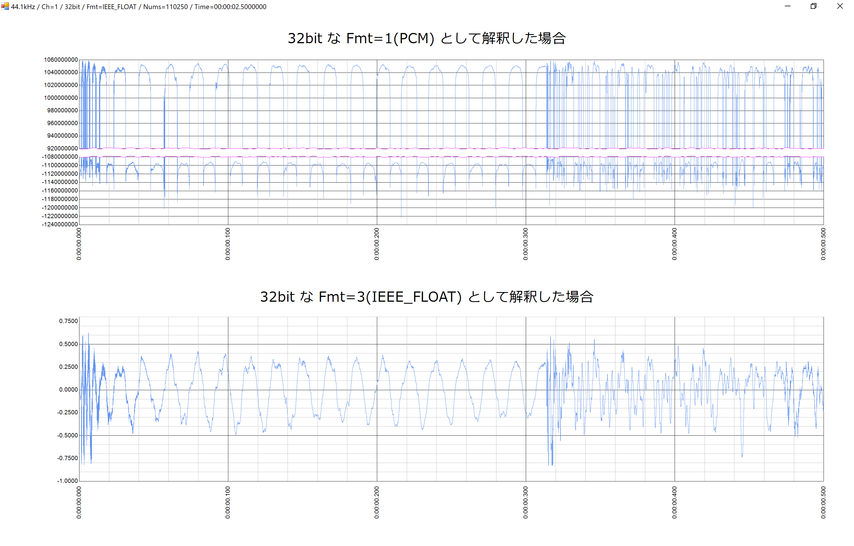Viewport: 854px width, 546px height.
Task: Click 0:00:00.300 time label under PCM chart
Action: click(525, 244)
